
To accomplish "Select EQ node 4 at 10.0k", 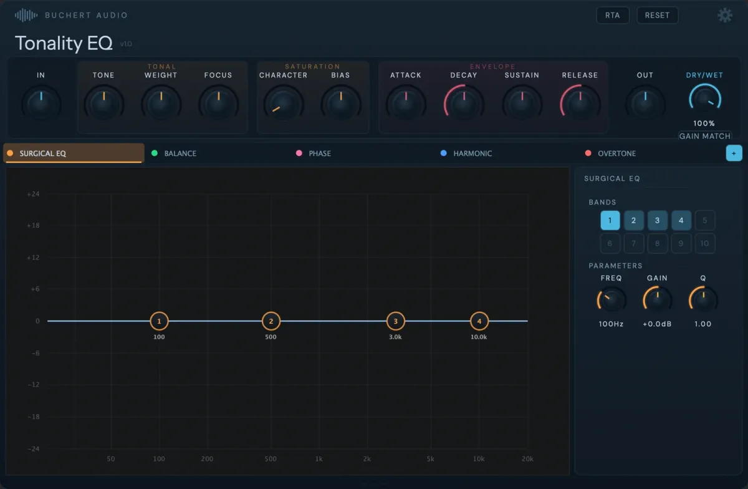I will coord(479,321).
